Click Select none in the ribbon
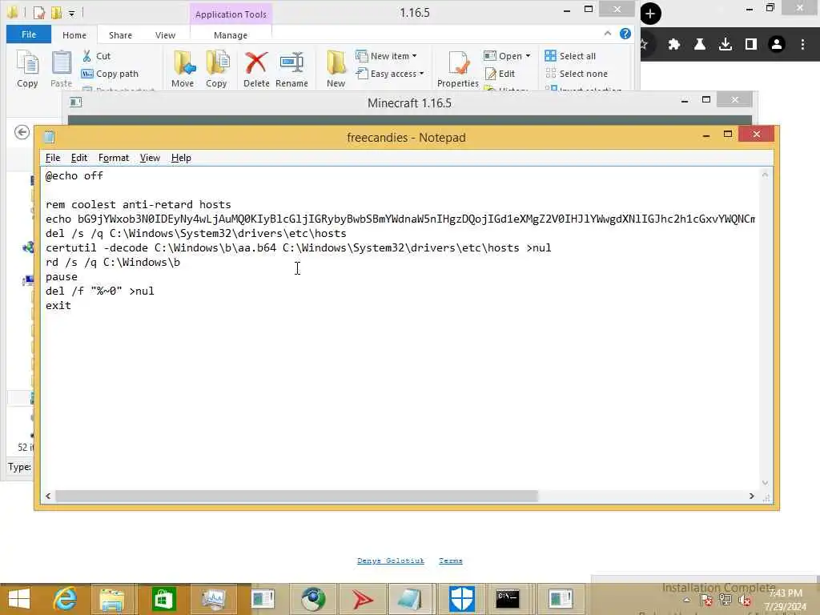 [x=577, y=74]
